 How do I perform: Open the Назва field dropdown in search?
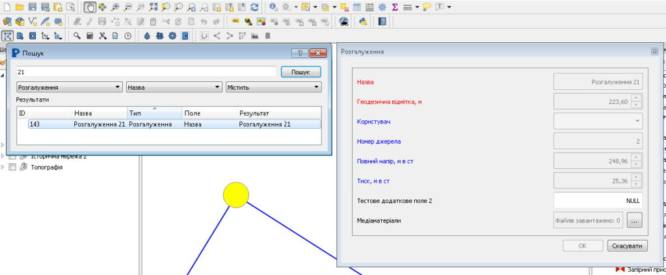pos(174,87)
